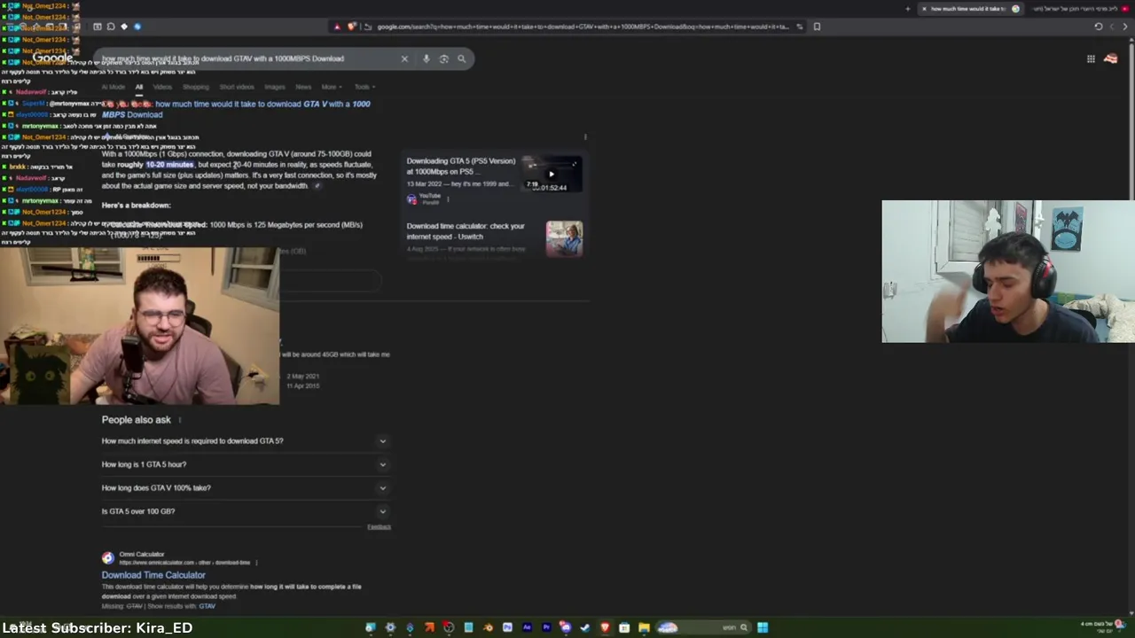Click 'GTAV' in Show results with
The image size is (1135, 638).
(207, 606)
